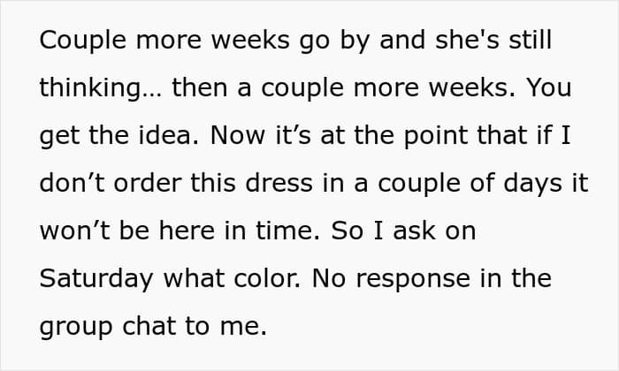Click the word "Saturday" in the paragraph
The image size is (619, 371).
(x=96, y=279)
